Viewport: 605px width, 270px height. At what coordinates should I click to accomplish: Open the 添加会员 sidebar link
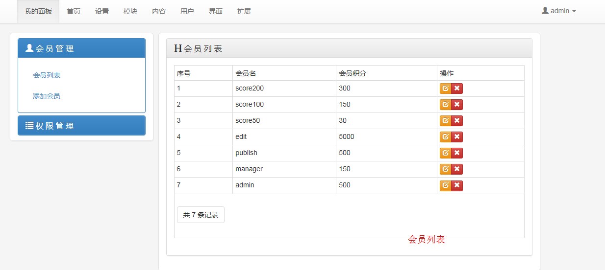point(47,96)
